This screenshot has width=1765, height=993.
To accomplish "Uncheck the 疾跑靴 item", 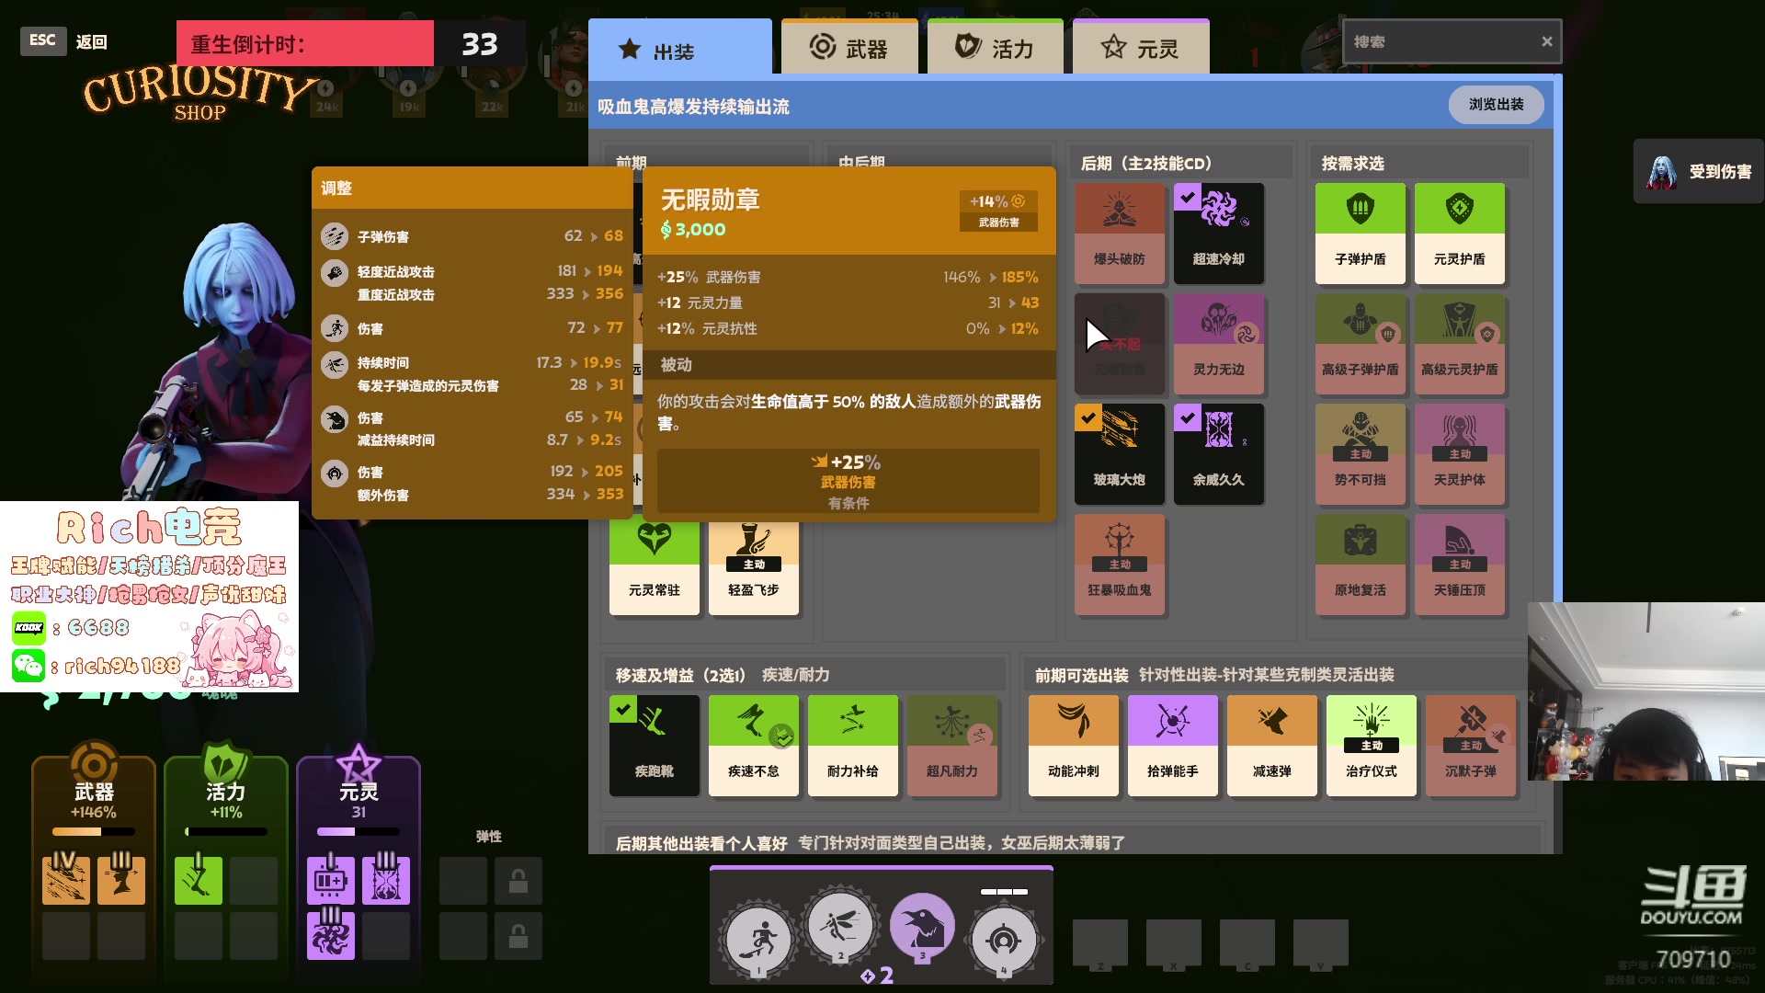I will click(624, 709).
